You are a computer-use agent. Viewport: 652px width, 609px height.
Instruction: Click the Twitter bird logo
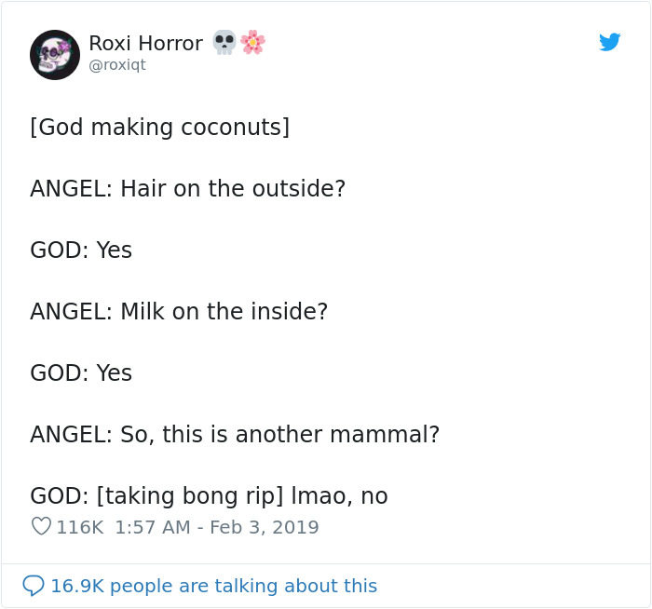pyautogui.click(x=609, y=42)
